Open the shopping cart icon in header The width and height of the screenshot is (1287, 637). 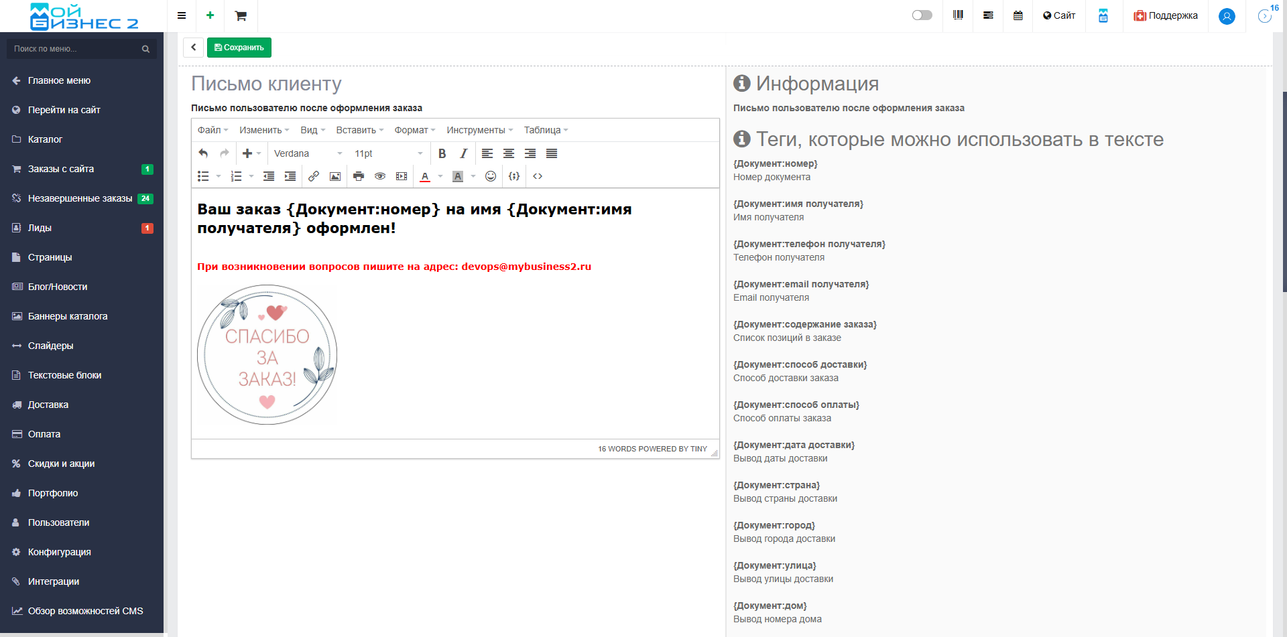click(x=241, y=15)
